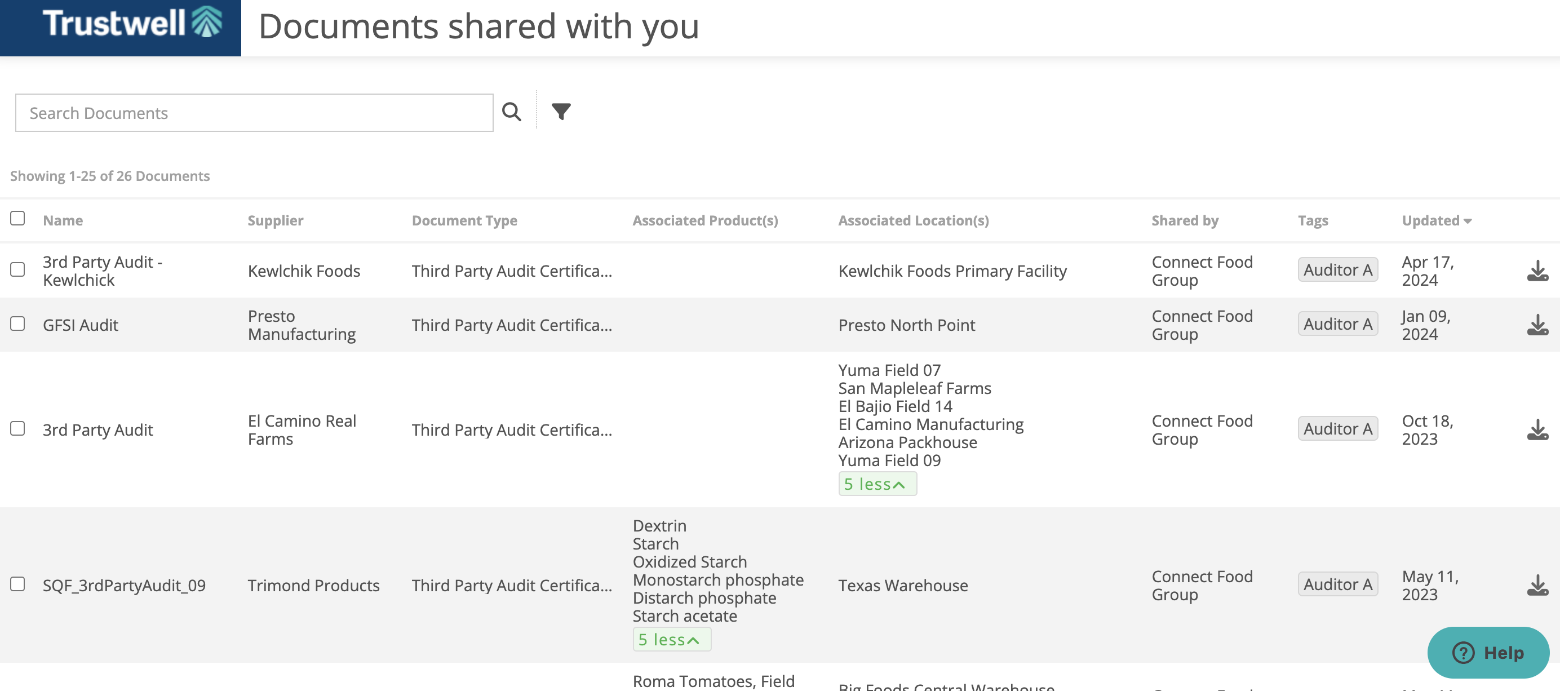Screen dimensions: 1560x691
Task: Click document type of GFSI Audit row
Action: (512, 325)
